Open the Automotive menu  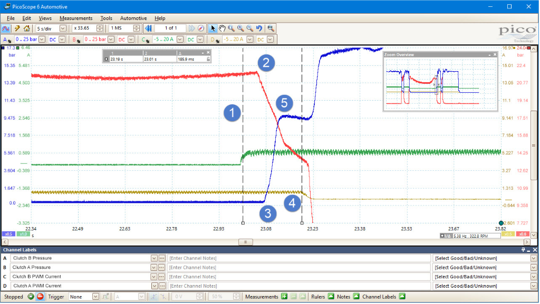(133, 18)
